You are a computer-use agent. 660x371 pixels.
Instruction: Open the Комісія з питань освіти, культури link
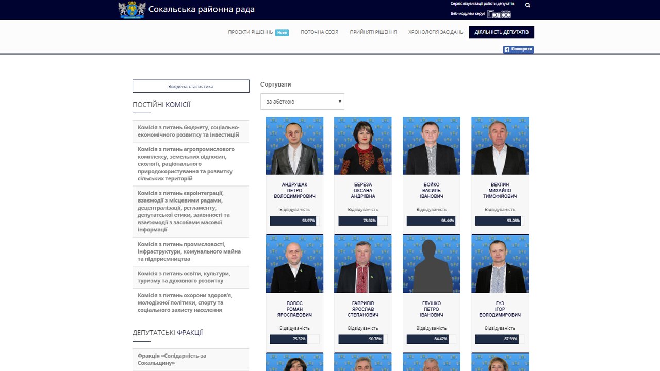point(184,277)
